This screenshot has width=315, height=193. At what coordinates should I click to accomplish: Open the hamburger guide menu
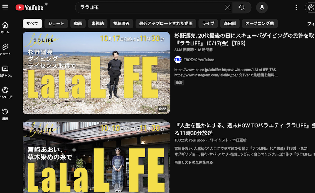[x=5, y=7]
